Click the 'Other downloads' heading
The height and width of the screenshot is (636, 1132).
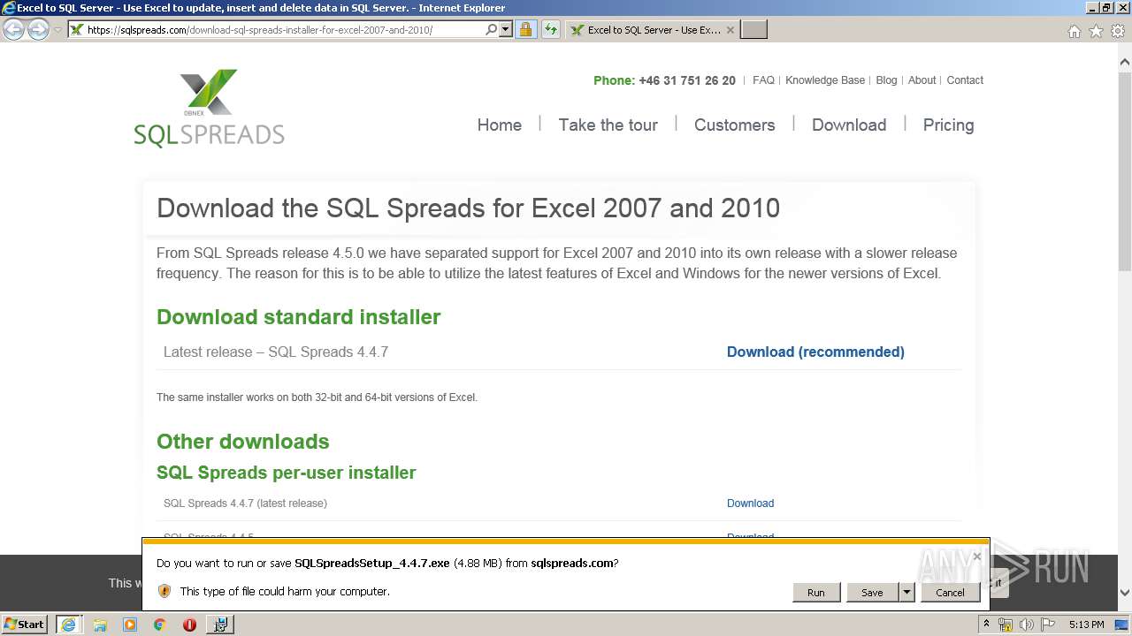243,442
